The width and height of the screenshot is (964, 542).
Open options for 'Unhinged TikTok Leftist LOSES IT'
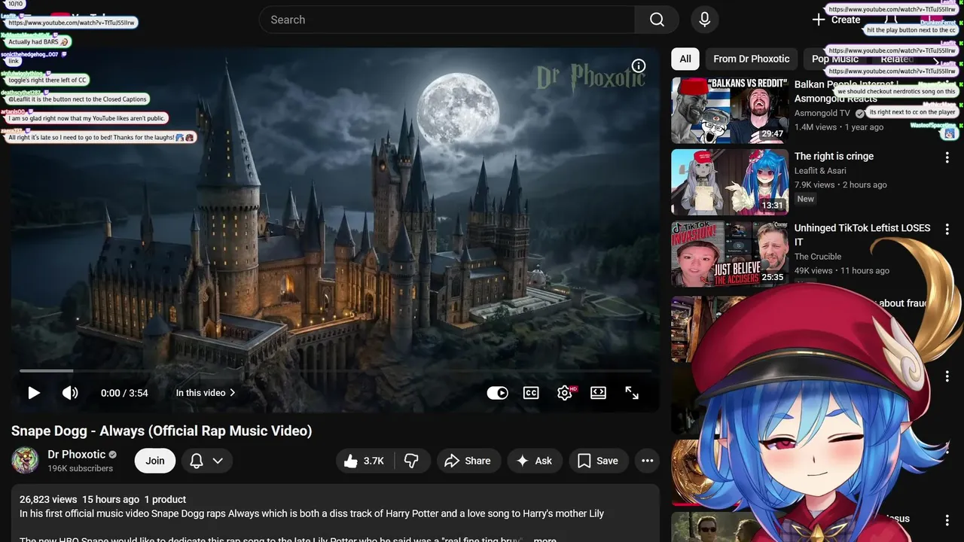point(947,230)
